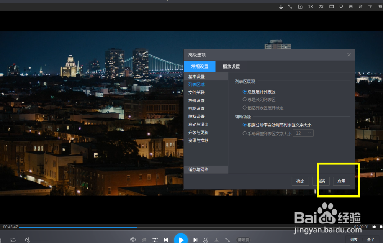The image size is (383, 243).
Task: Open the 字 subtitle settings
Action: (x=370, y=7)
